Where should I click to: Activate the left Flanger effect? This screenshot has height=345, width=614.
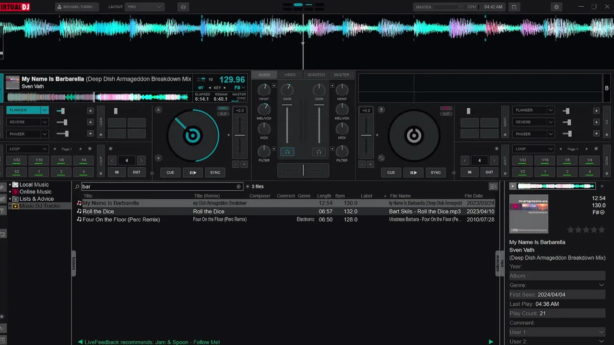(x=24, y=110)
